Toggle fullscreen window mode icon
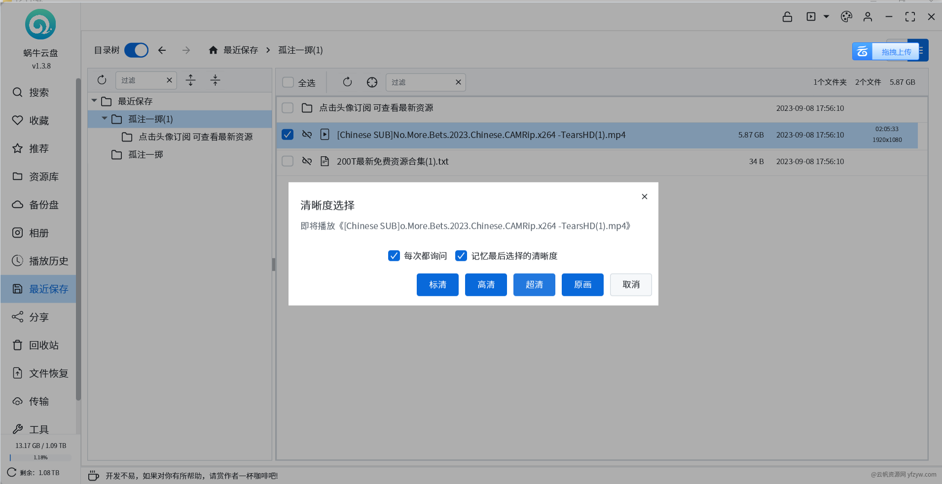The height and width of the screenshot is (484, 942). [x=910, y=17]
